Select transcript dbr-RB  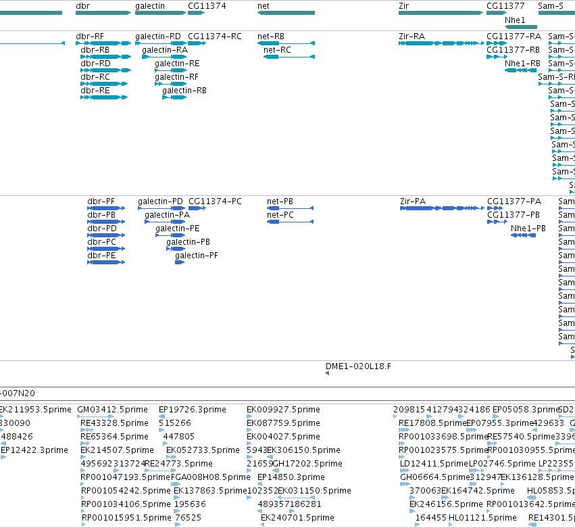pos(95,50)
